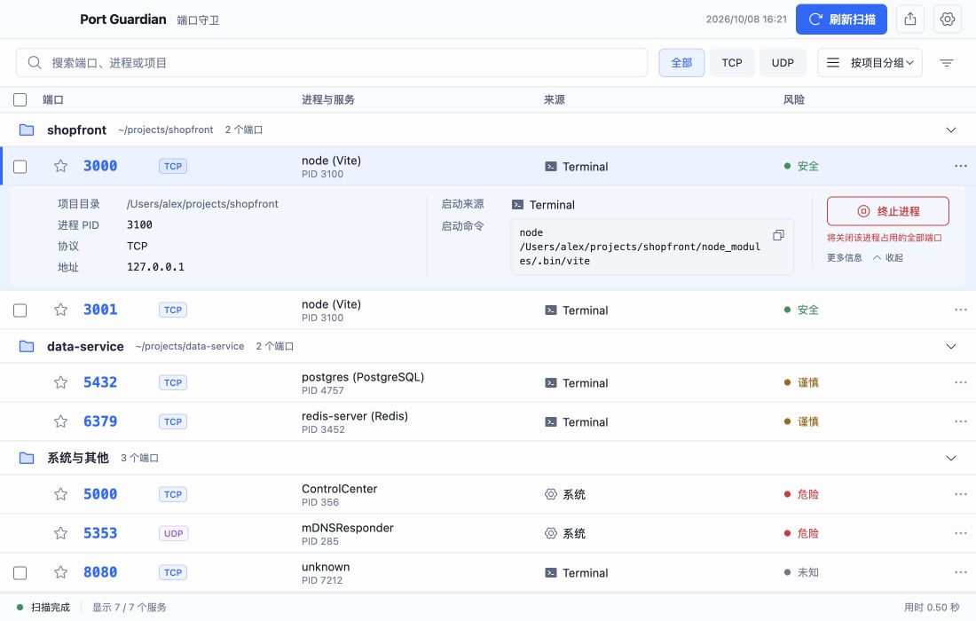The width and height of the screenshot is (976, 621).
Task: Star port 5432 as favorite
Action: (x=60, y=382)
